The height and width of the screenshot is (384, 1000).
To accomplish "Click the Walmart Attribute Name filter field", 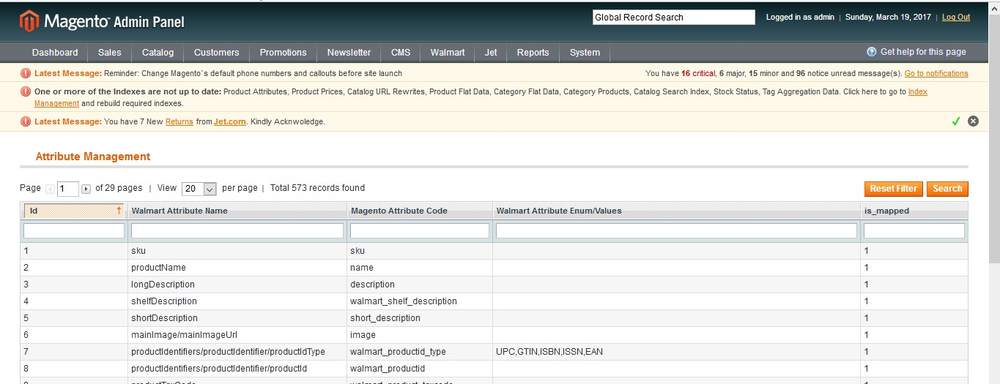I will point(237,230).
